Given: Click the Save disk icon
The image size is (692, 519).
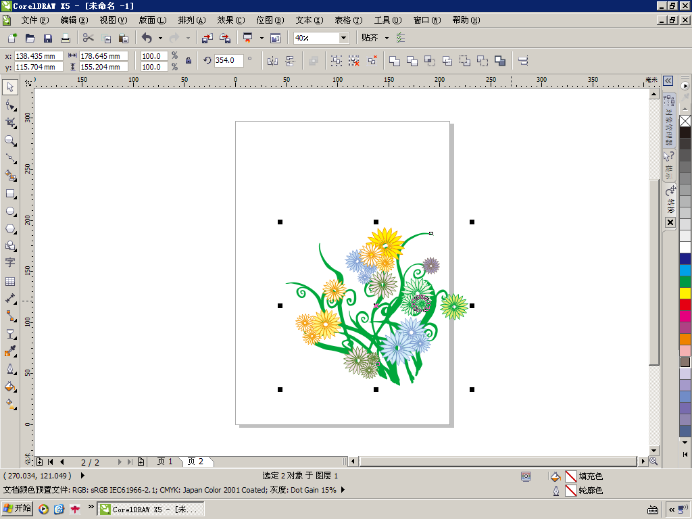Looking at the screenshot, I should coord(48,38).
